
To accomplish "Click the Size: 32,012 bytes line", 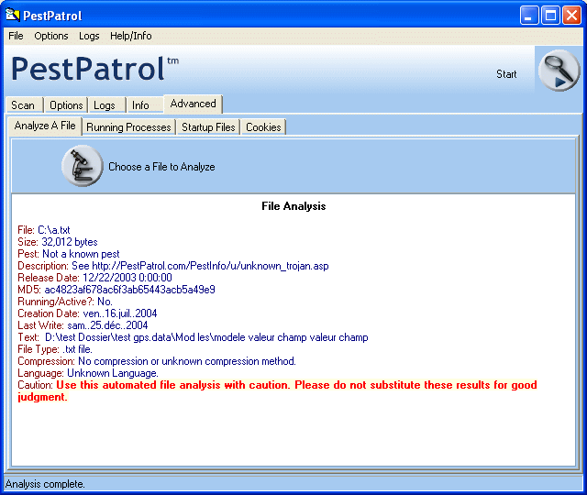I will pyautogui.click(x=58, y=242).
